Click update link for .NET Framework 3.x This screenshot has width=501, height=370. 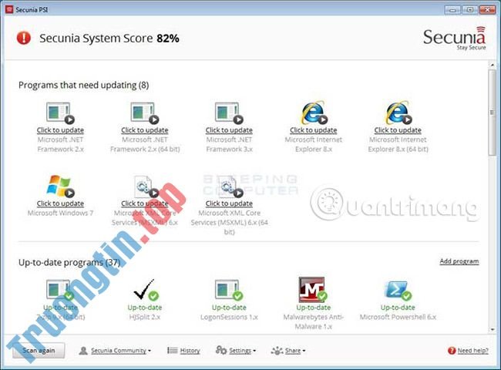(x=229, y=130)
